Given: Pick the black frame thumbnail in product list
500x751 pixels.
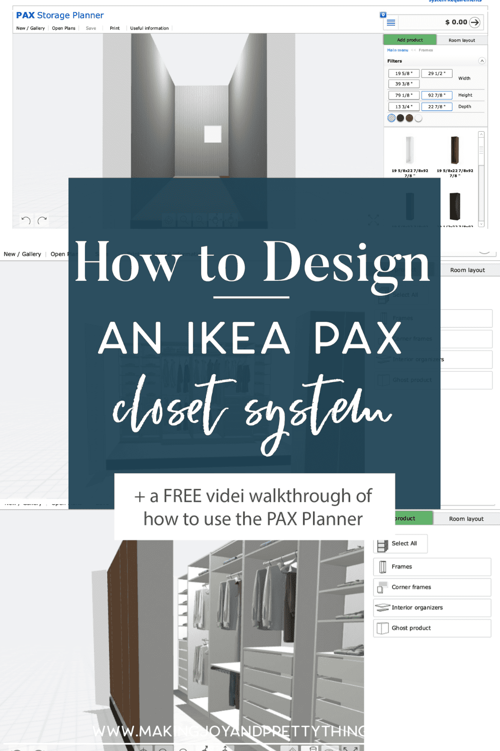Looking at the screenshot, I should click(454, 206).
